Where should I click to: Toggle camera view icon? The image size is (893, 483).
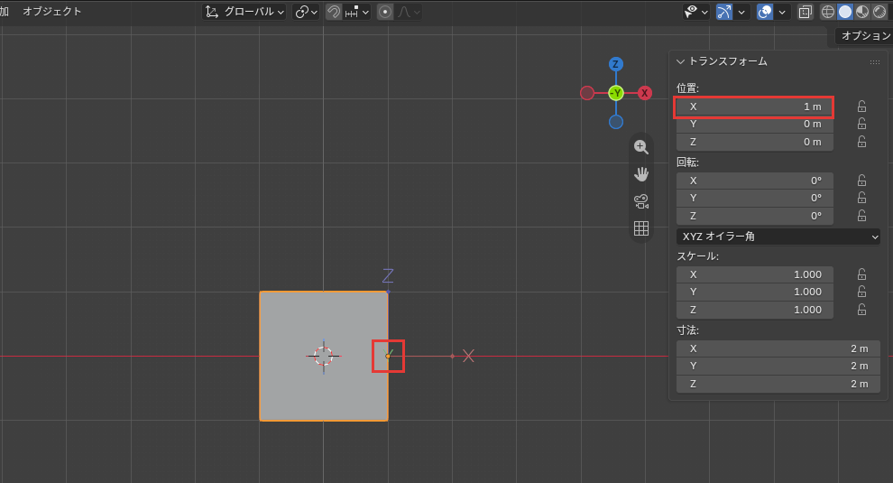pos(641,201)
